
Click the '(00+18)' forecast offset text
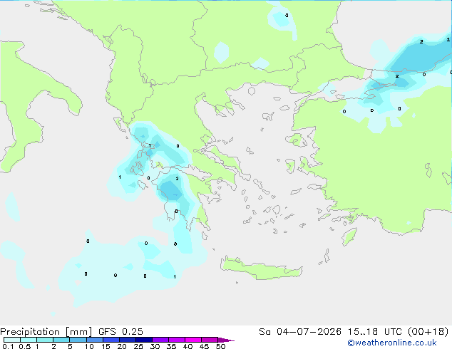[428, 332]
